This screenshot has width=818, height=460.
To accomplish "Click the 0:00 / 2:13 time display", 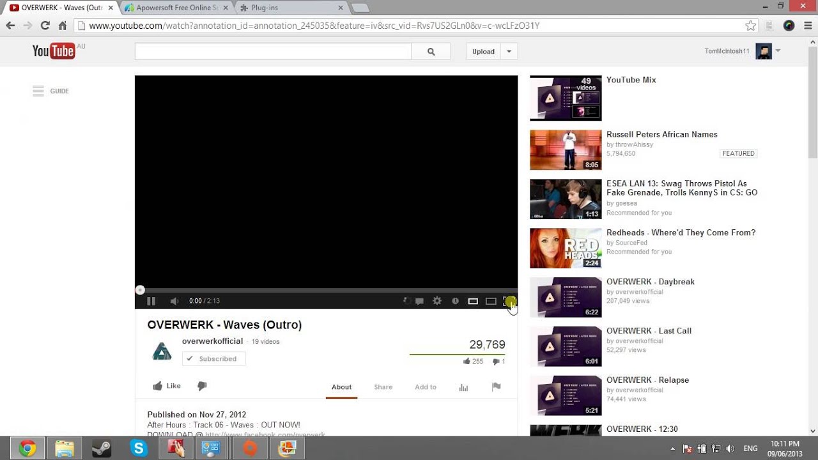I will click(204, 301).
